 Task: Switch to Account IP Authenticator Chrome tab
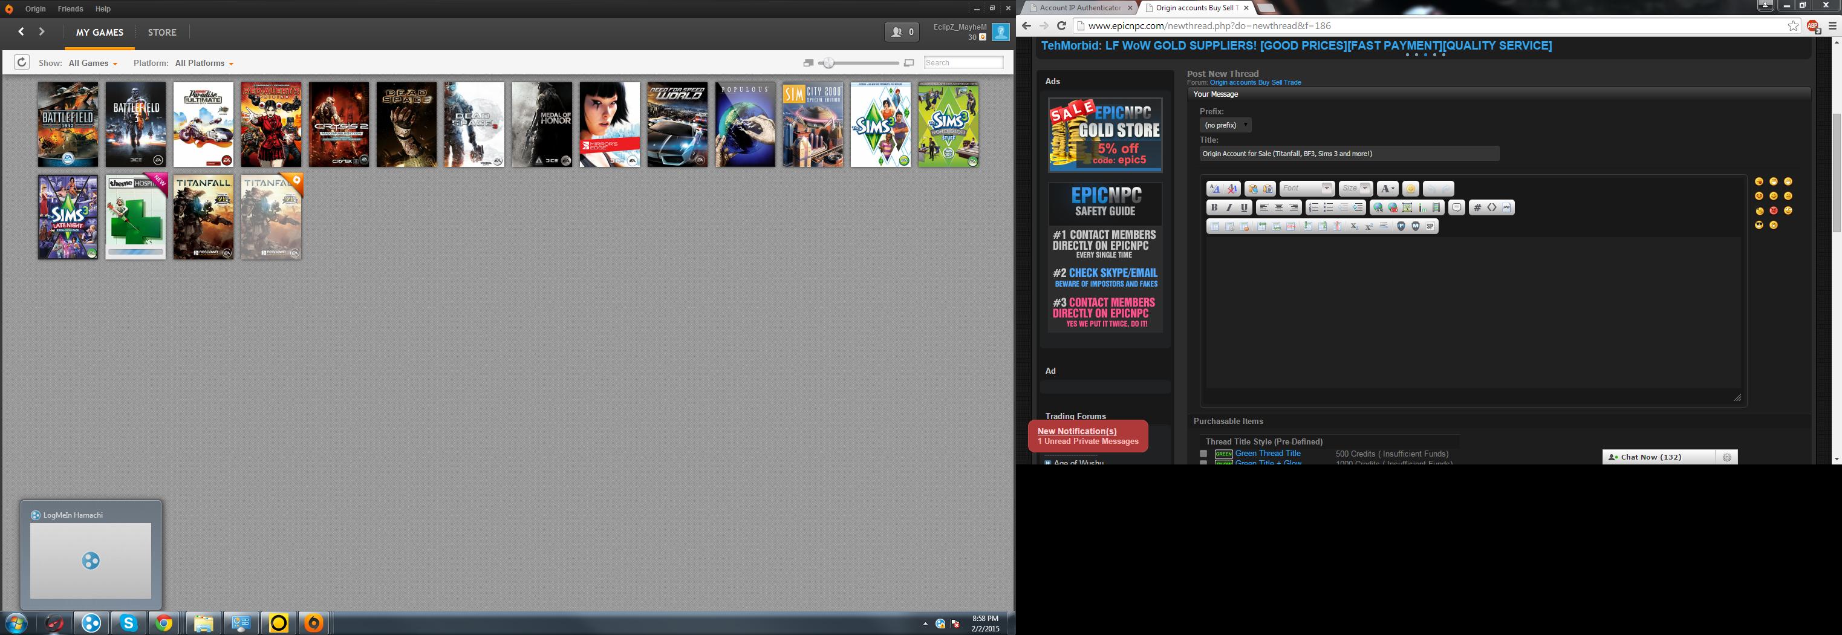(1080, 8)
